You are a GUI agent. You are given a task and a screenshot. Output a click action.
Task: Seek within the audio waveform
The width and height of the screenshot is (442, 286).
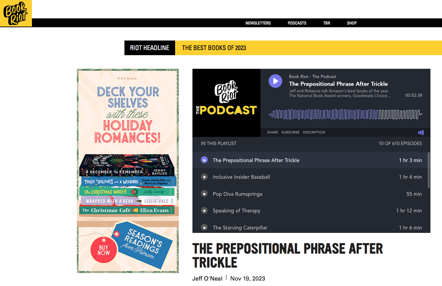345,114
